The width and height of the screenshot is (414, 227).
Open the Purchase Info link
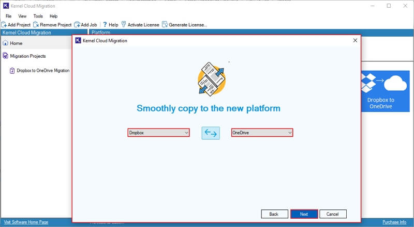tap(394, 222)
